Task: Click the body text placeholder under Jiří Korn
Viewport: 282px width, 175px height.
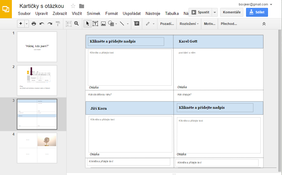Action: (130, 134)
